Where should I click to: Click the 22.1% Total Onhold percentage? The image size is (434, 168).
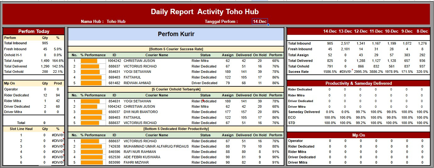click(x=58, y=72)
